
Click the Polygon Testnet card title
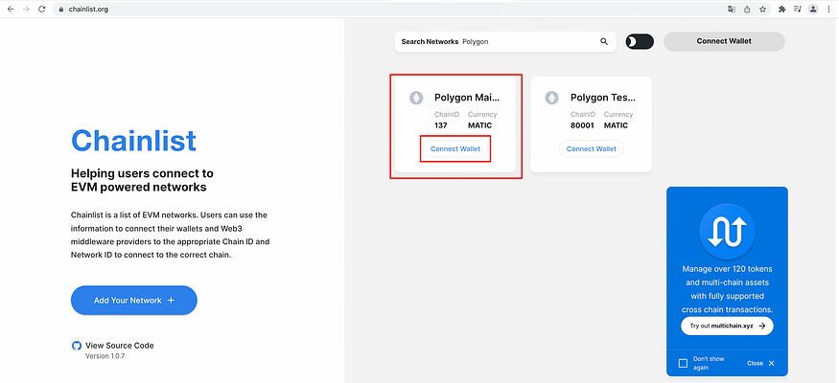tap(603, 98)
